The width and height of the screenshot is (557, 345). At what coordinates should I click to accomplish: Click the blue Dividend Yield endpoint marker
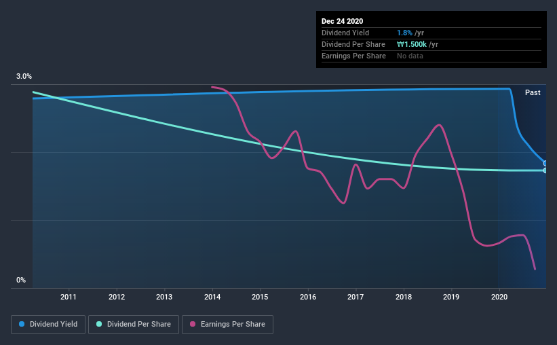pyautogui.click(x=545, y=164)
